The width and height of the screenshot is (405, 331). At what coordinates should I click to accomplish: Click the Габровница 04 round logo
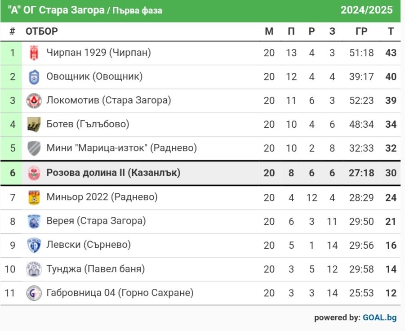(34, 293)
